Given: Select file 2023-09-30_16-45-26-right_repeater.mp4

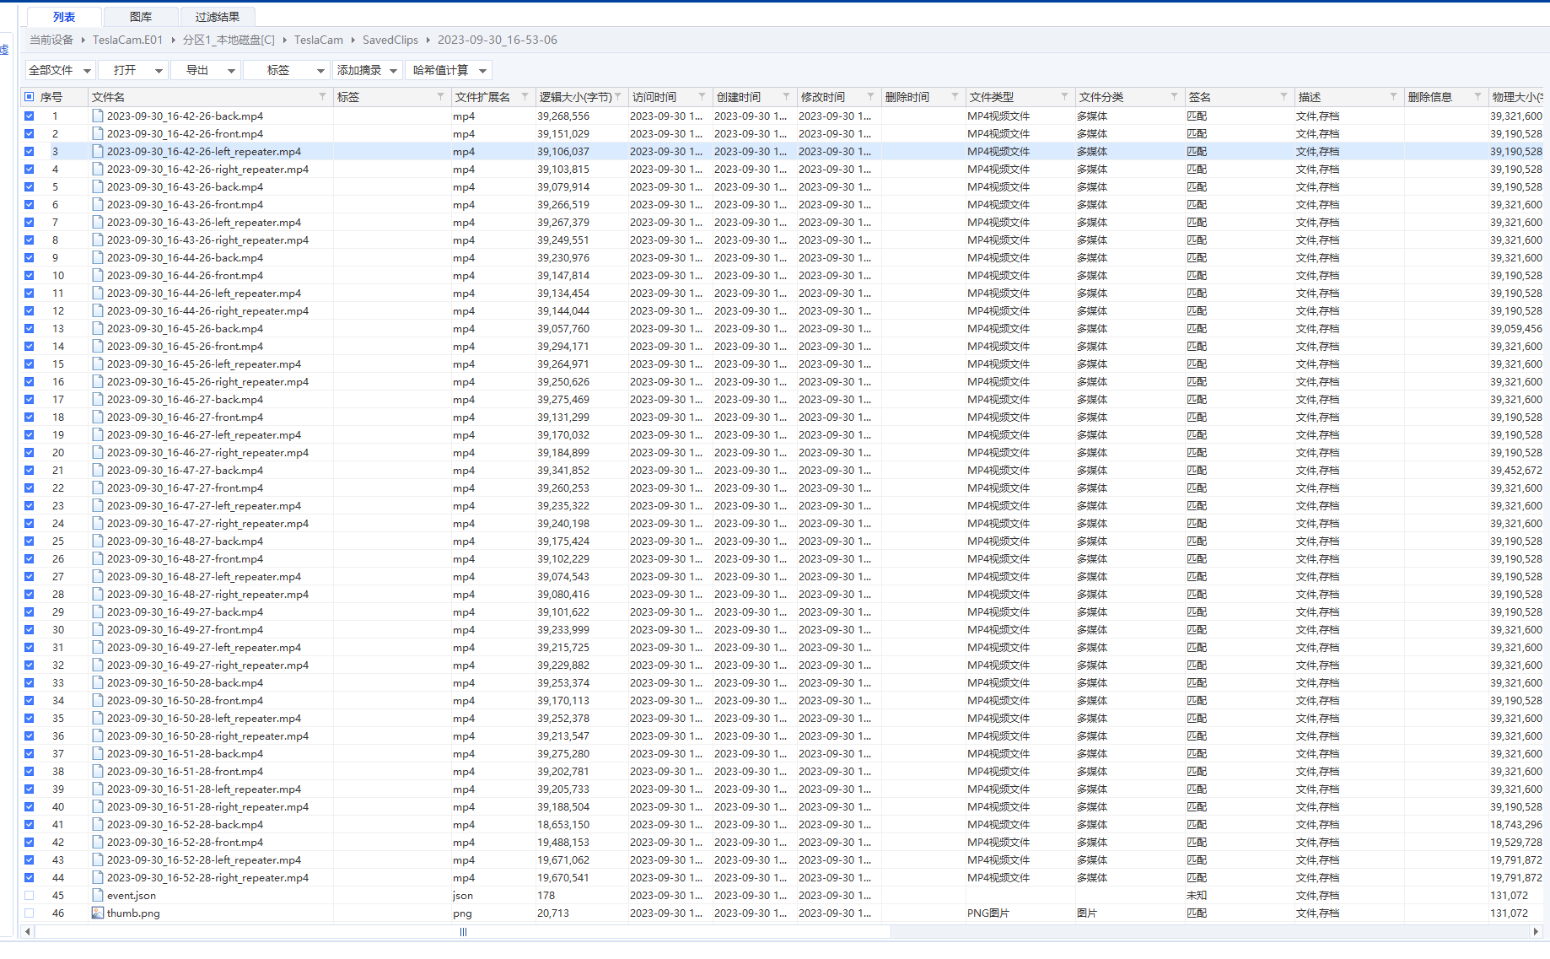Looking at the screenshot, I should click(207, 381).
